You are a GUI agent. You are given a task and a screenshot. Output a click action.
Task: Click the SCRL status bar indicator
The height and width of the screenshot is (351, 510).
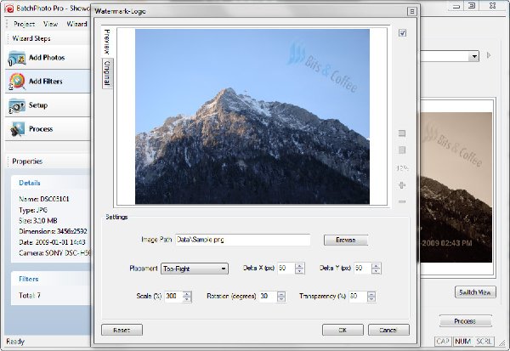[x=484, y=342]
